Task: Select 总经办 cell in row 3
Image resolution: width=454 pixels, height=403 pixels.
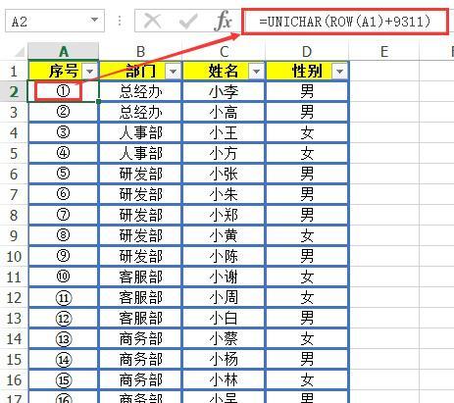Action: (x=140, y=112)
